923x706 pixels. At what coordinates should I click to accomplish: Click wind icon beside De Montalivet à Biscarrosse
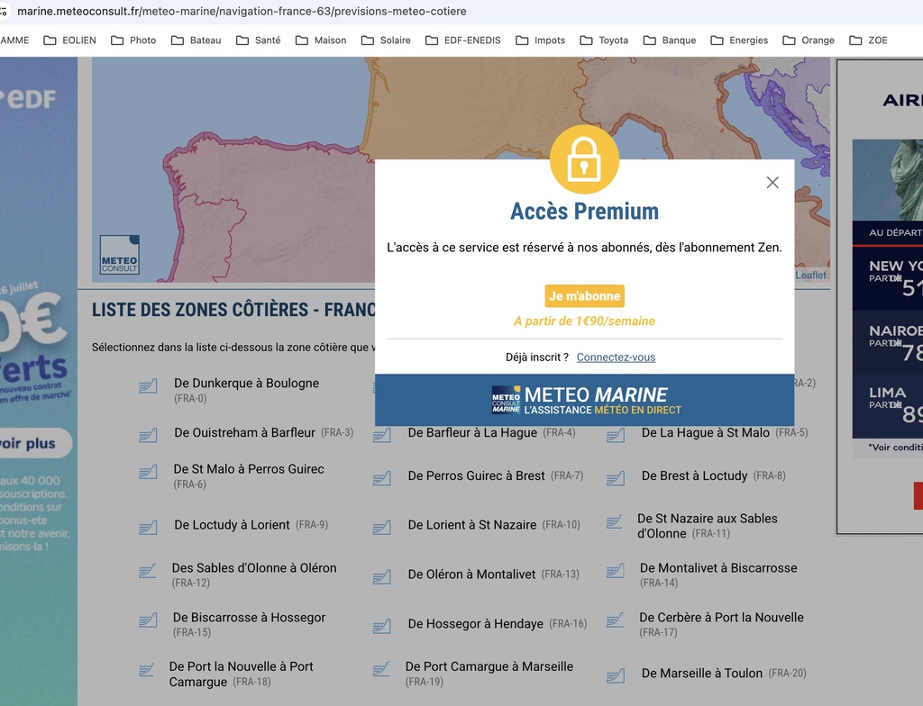pyautogui.click(x=615, y=571)
